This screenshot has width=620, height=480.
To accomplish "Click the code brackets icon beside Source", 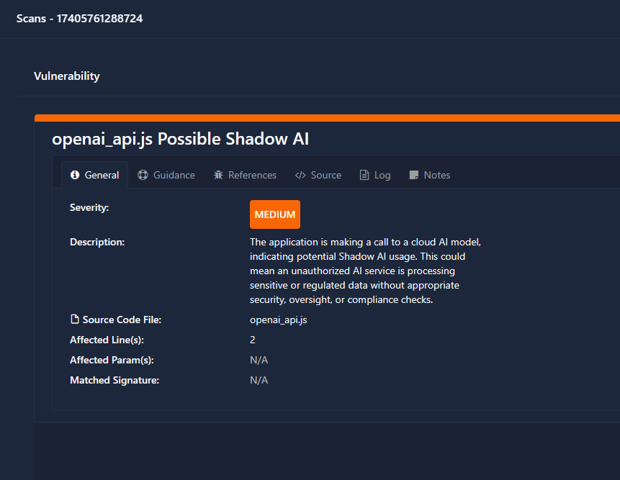I will pos(300,175).
